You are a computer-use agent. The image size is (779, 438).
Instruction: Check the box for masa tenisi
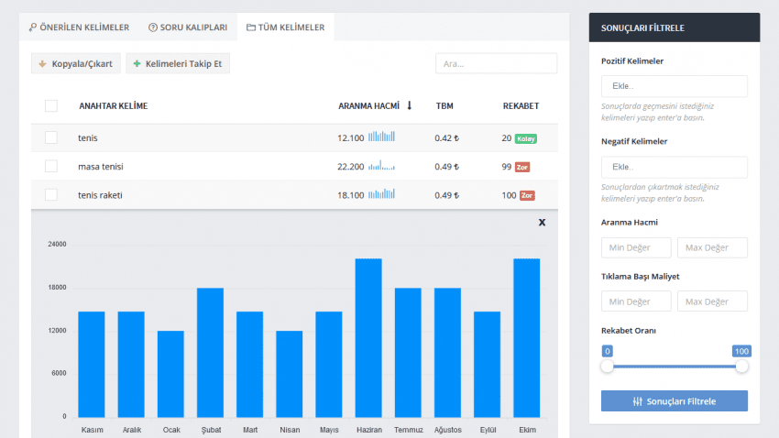click(x=51, y=166)
